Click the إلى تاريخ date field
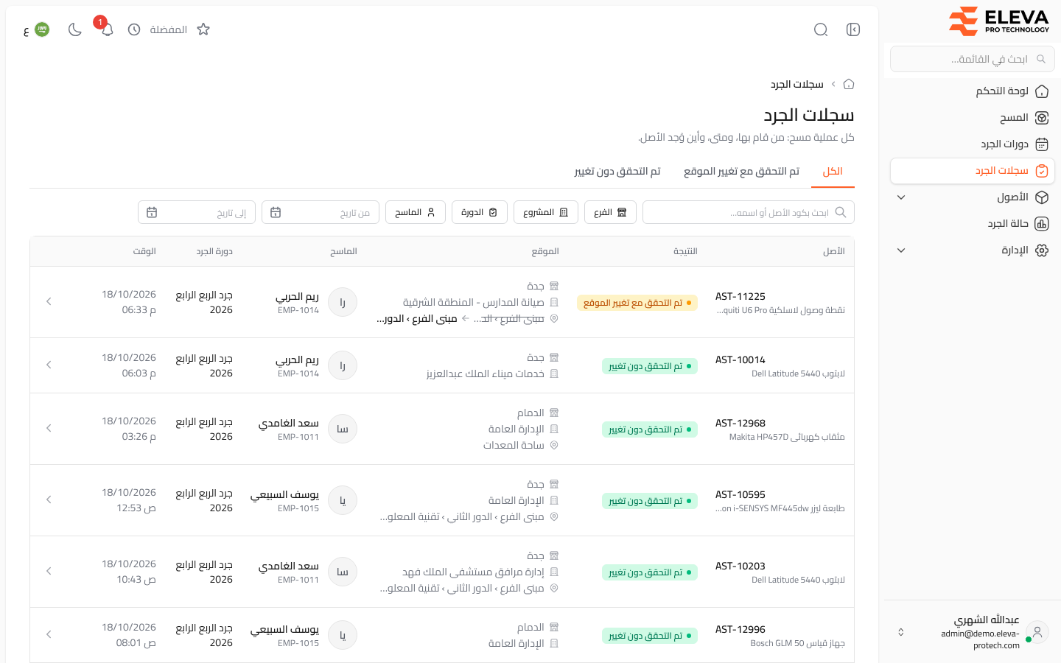1061x663 pixels. click(x=197, y=212)
